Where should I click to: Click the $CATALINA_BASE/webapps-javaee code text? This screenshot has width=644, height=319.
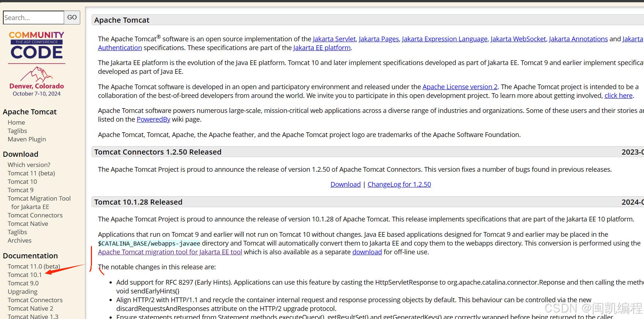tap(149, 243)
